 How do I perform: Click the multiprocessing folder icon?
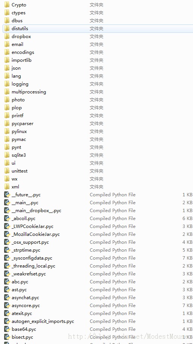(x=7, y=92)
